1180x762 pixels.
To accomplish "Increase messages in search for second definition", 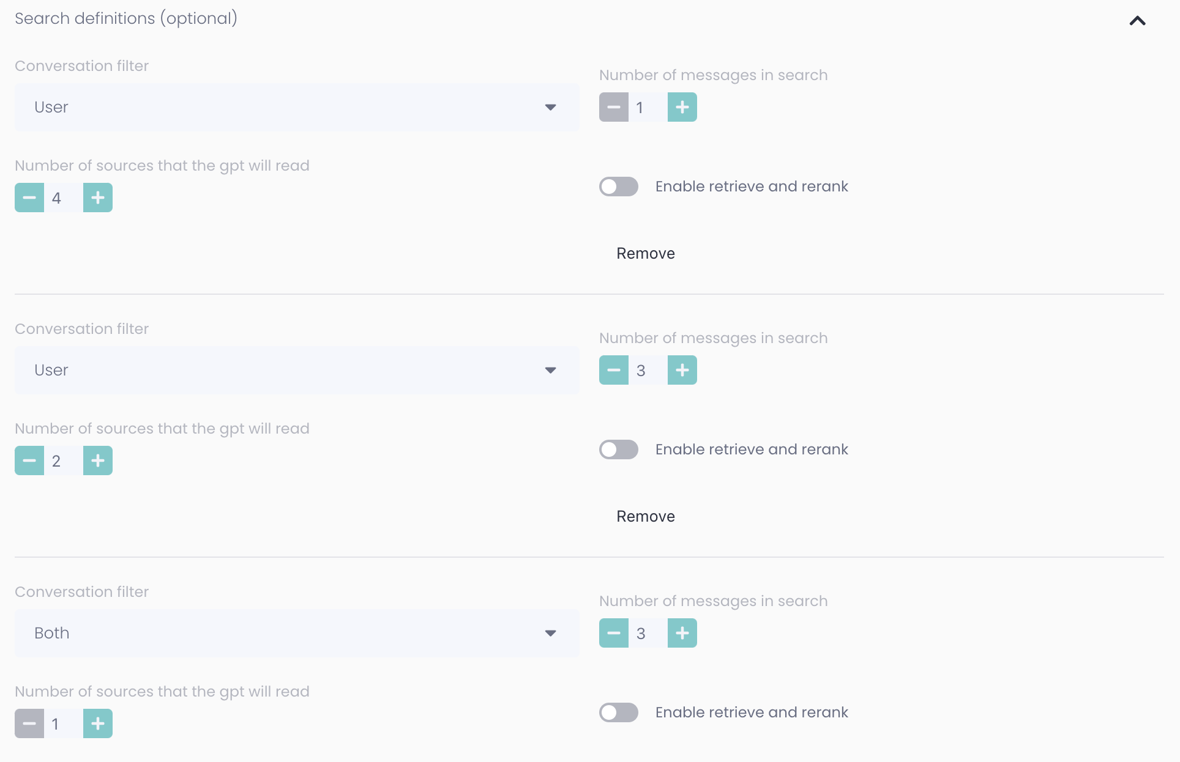I will click(x=682, y=371).
